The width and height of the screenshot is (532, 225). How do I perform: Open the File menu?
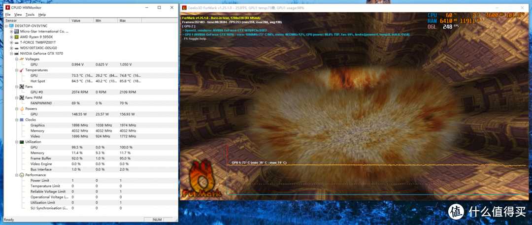coord(8,15)
